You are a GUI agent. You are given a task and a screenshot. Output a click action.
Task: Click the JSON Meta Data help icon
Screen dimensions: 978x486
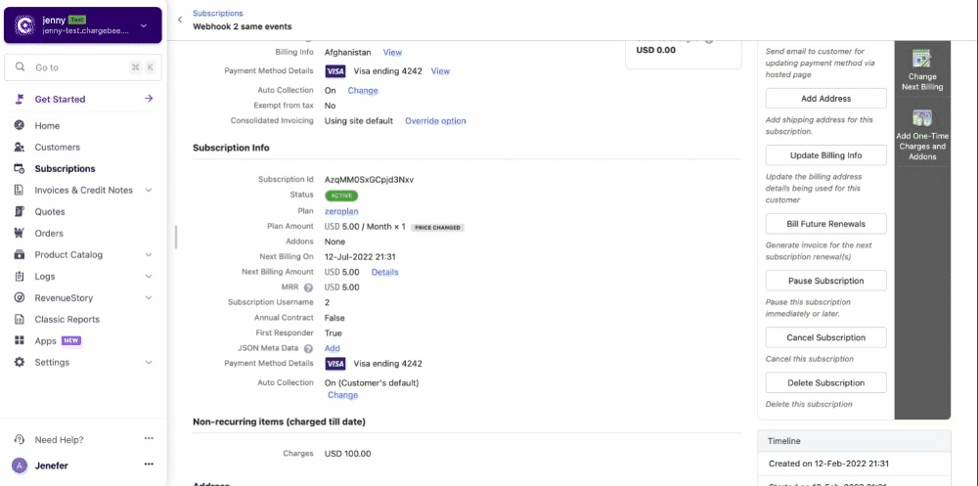[308, 349]
